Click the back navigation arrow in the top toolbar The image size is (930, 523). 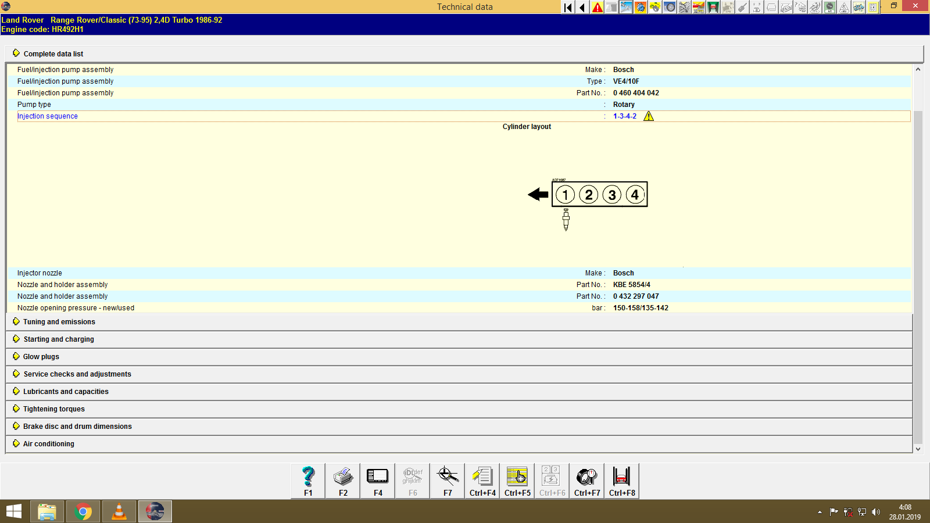[x=582, y=7]
